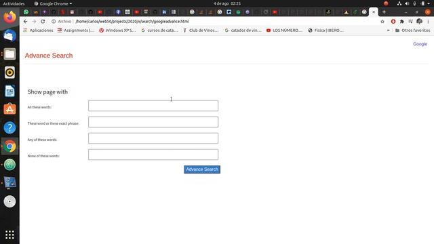This screenshot has width=434, height=244.
Task: Open the Assignments bookmark
Action: (x=75, y=30)
